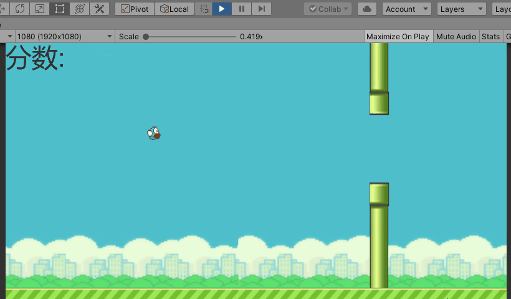Image resolution: width=511 pixels, height=299 pixels.
Task: Open the Layout dropdown
Action: [x=502, y=9]
